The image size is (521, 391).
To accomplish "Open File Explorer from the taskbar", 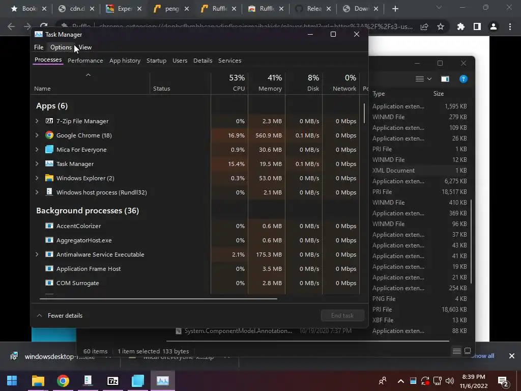I will [x=38, y=381].
